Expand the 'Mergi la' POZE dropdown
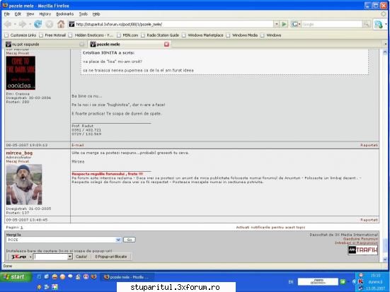Viewport: 390px width, 292px height. pyautogui.click(x=118, y=240)
